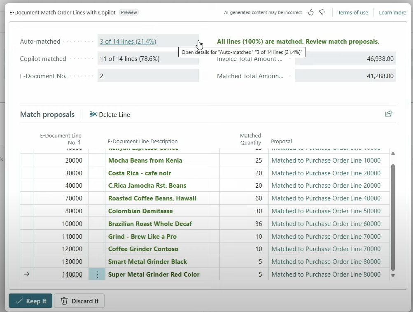
Task: Click proposal for Colombian Demitasse
Action: coord(326,211)
